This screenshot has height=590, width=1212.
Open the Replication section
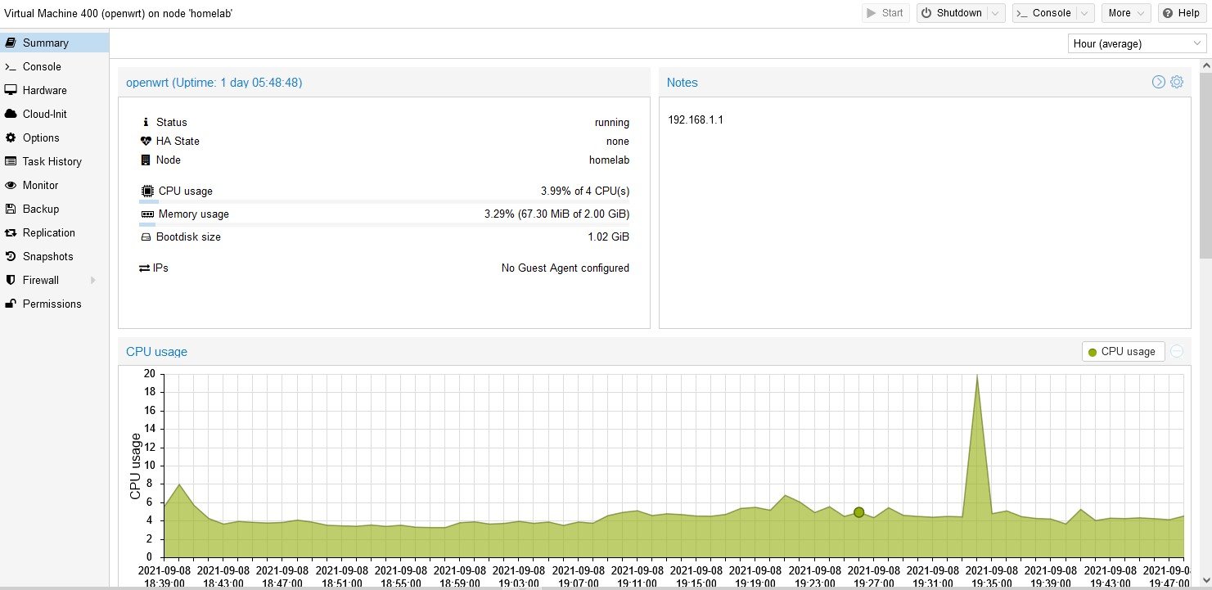coord(48,233)
